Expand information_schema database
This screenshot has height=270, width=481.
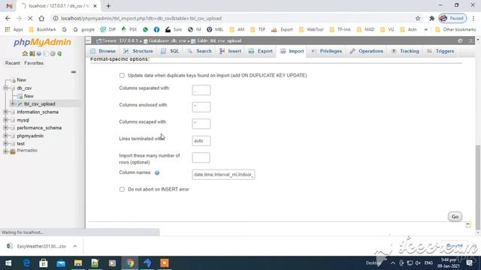[x=5, y=112]
